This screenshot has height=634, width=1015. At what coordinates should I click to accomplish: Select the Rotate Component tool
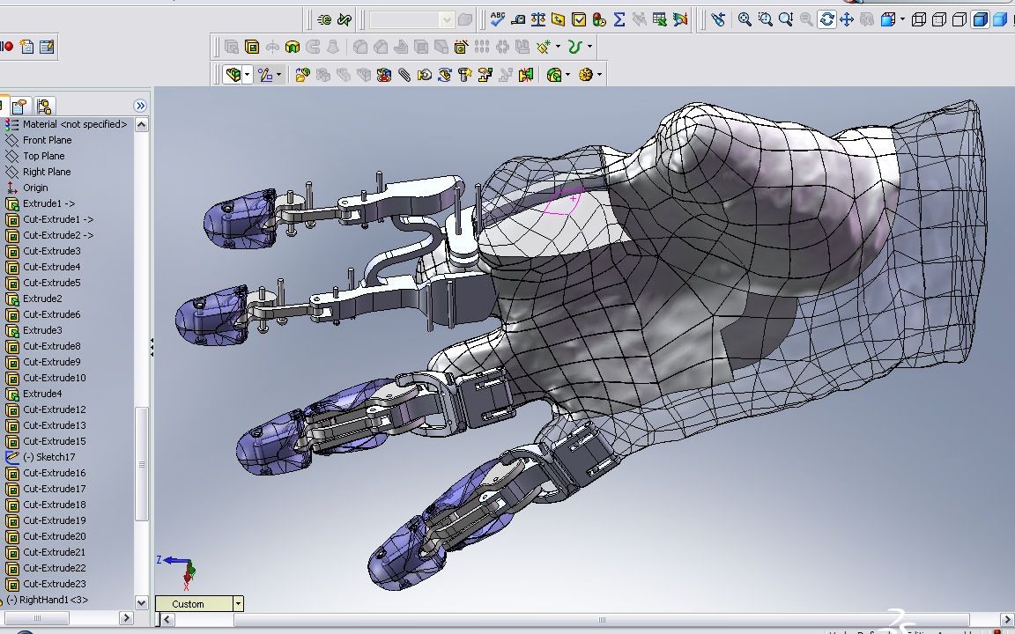pyautogui.click(x=444, y=74)
